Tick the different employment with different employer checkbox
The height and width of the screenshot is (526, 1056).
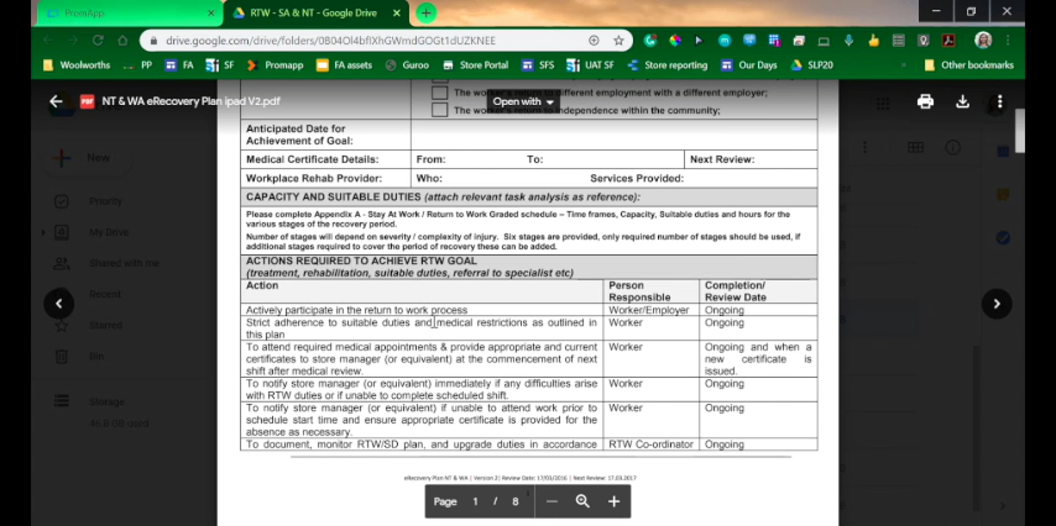point(439,93)
